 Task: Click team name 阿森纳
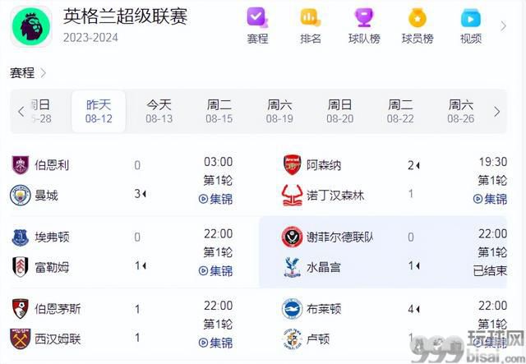coord(324,165)
